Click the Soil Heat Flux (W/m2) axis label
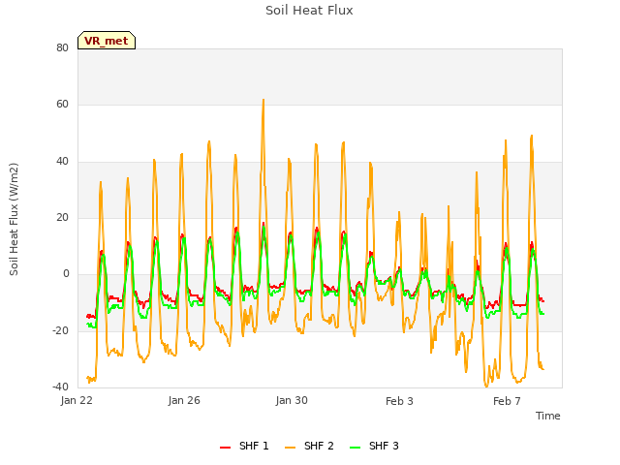This screenshot has height=465, width=620. pyautogui.click(x=14, y=219)
